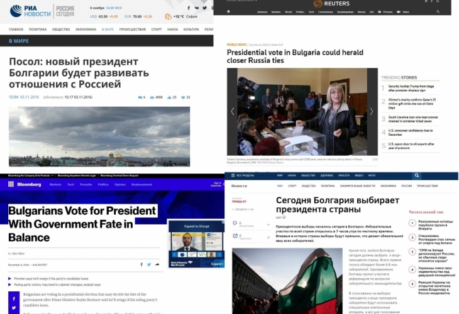Open ПРОИСШЕСТВИЯ in Pravda news navigation
Image resolution: width=459 pixels, height=314 pixels.
[x=428, y=186]
